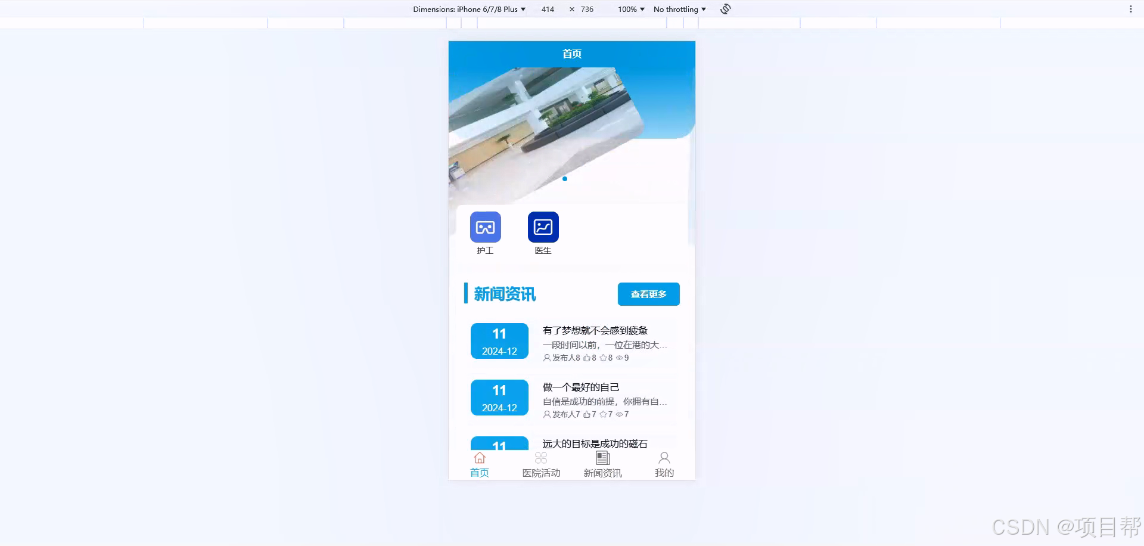Screen dimensions: 1144x546
Task: Tap the eye view-count icon on first news item
Action: pyautogui.click(x=621, y=358)
